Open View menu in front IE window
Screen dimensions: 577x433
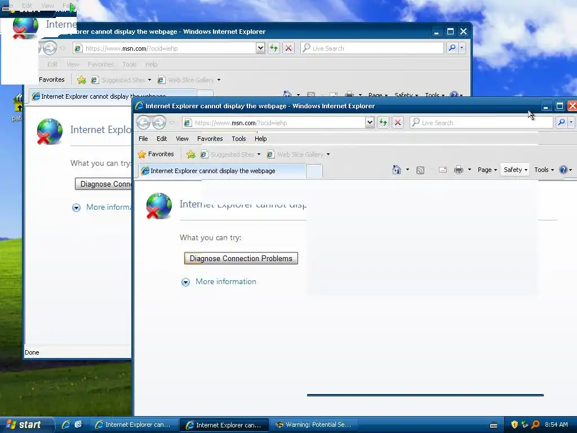coord(182,139)
